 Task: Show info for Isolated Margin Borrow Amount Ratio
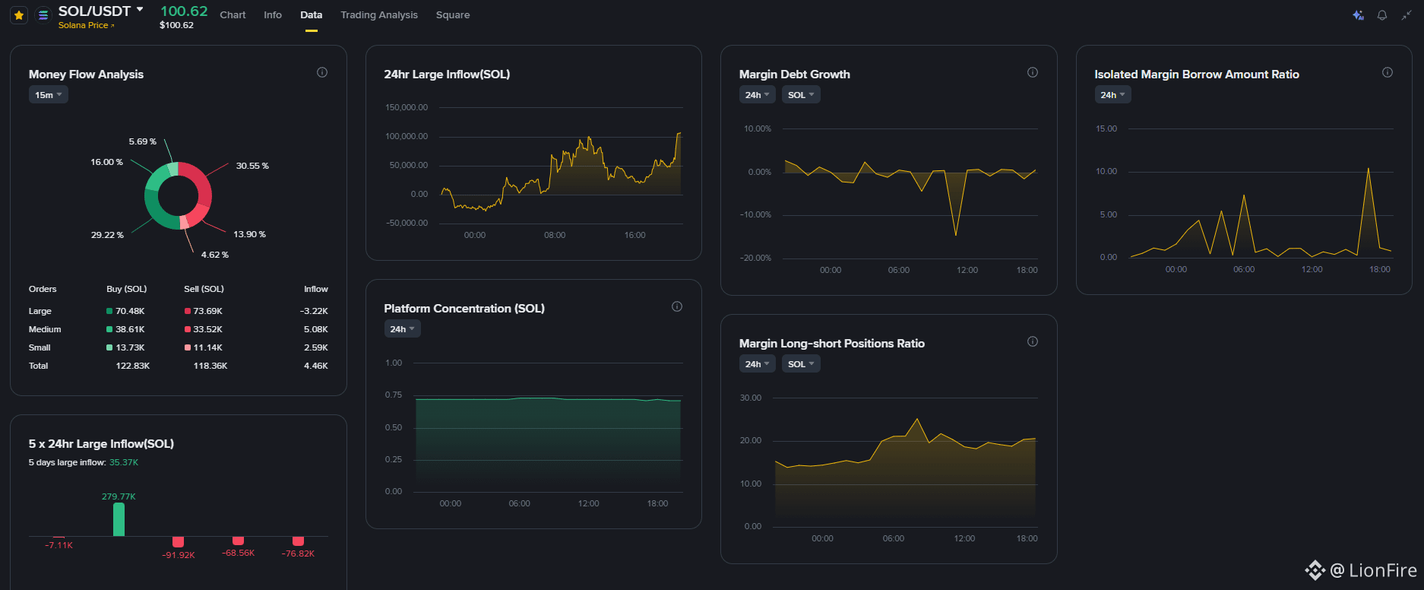[x=1388, y=72]
